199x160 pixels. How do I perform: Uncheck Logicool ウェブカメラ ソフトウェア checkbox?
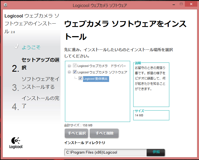(75, 72)
